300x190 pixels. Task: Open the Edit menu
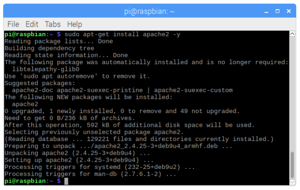32,24
